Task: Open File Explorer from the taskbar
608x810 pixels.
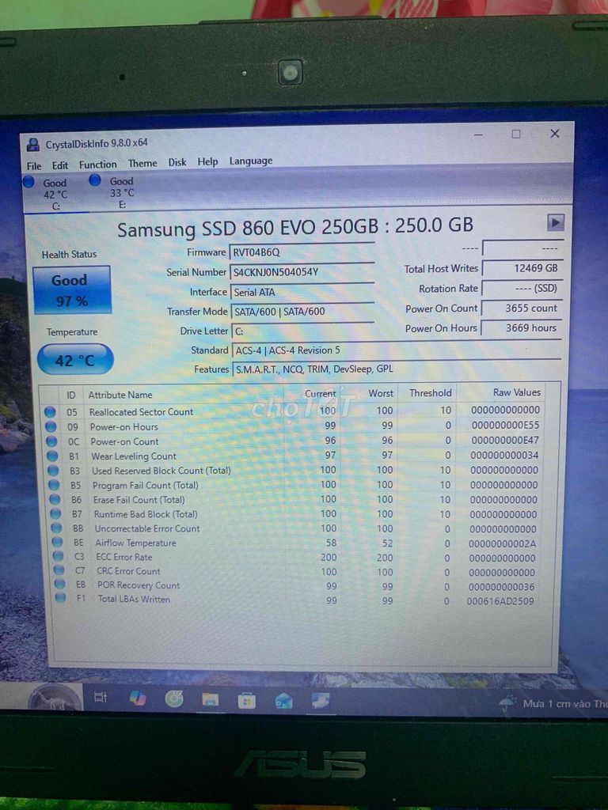Action: pos(210,700)
